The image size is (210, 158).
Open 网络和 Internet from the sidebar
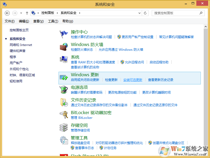click(21, 45)
